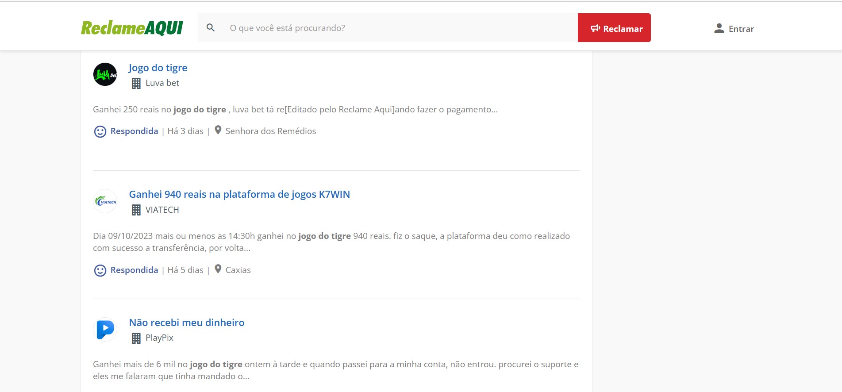Open the Luva bet company logo
This screenshot has height=392, width=842.
click(105, 74)
